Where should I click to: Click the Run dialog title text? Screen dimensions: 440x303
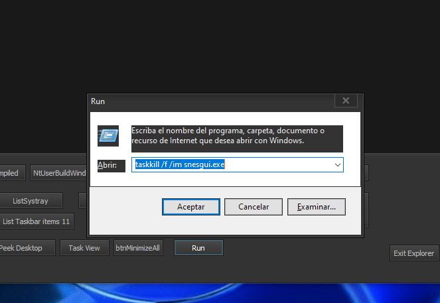click(98, 101)
